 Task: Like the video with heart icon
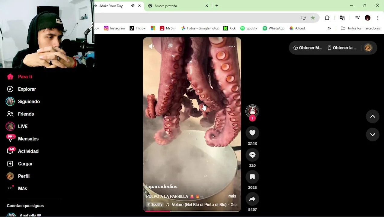click(x=252, y=133)
